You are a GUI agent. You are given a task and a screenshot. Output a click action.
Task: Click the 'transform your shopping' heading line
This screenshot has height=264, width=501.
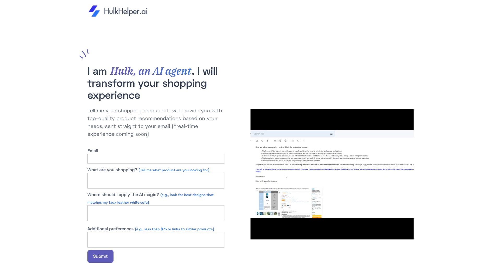point(147,84)
